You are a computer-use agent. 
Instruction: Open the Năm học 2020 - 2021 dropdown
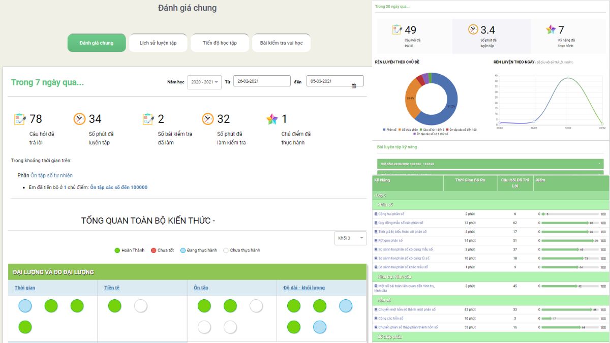coord(204,82)
